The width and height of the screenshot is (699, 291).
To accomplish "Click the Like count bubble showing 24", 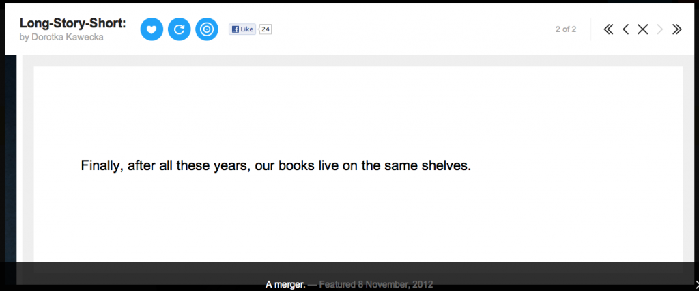I will [266, 29].
